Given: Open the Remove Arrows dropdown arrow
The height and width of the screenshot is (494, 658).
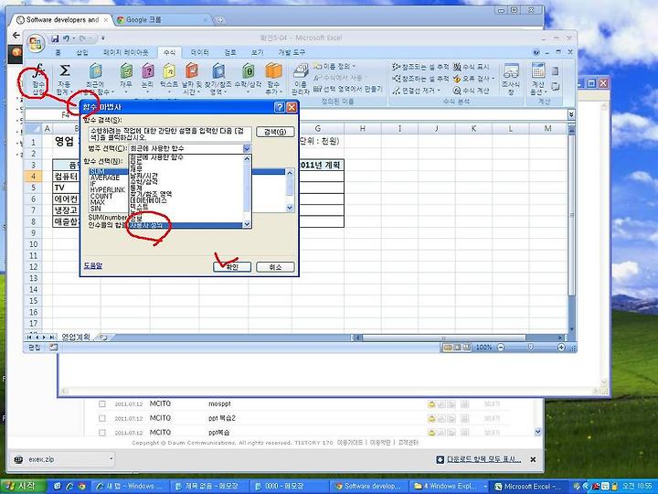Looking at the screenshot, I should pyautogui.click(x=439, y=91).
